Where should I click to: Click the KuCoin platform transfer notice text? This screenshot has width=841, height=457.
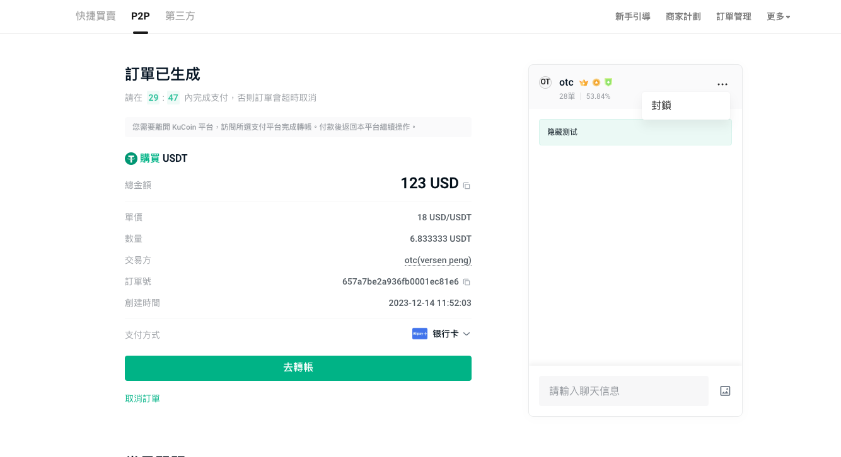[x=275, y=127]
